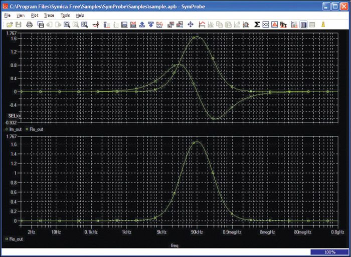Toggle the horizontal grid lines button
Image resolution: width=351 pixels, height=257 pixels.
(x=312, y=24)
